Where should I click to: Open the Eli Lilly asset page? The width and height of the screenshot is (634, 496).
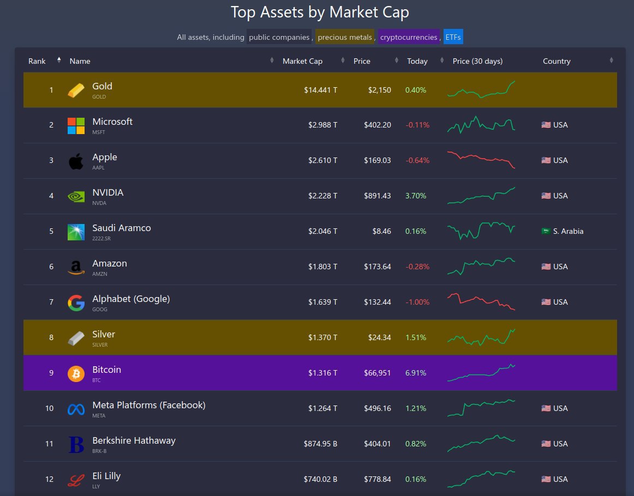pyautogui.click(x=106, y=475)
